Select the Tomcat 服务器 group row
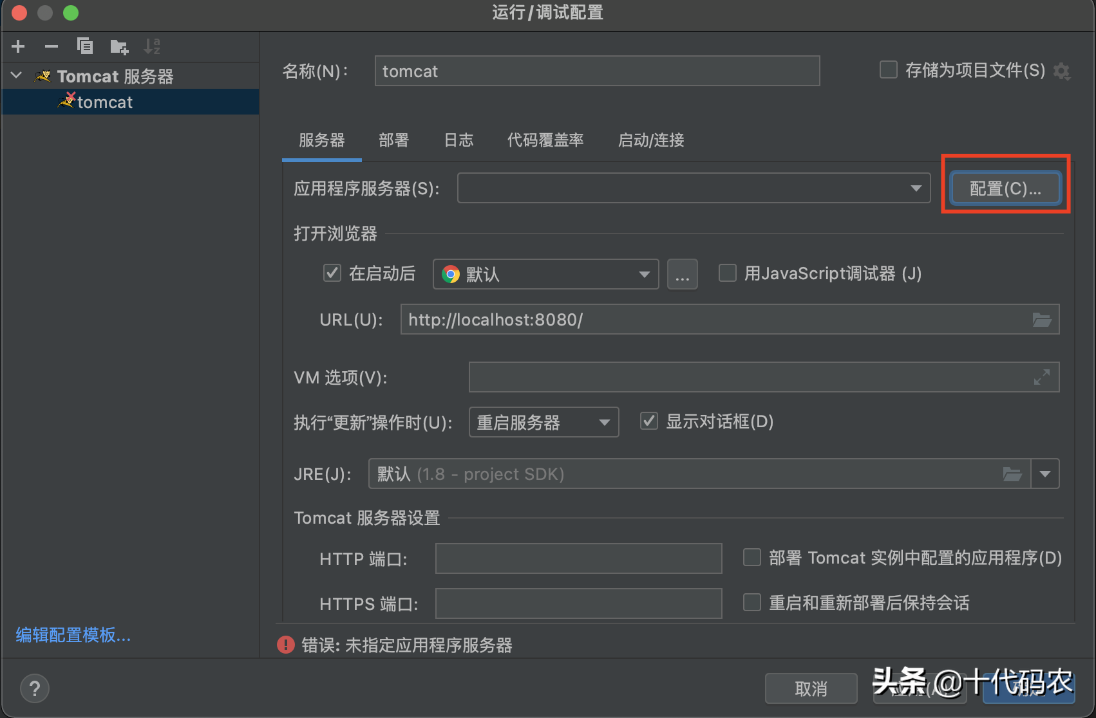The height and width of the screenshot is (718, 1096). 131,76
